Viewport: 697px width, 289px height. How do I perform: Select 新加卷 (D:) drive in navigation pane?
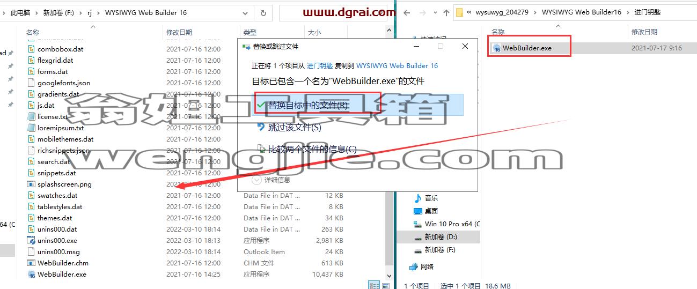point(441,236)
